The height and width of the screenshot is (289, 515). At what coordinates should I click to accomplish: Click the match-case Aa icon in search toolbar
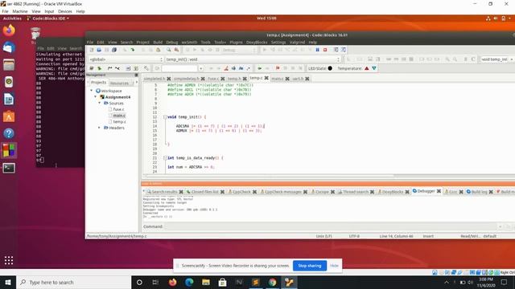(x=241, y=68)
